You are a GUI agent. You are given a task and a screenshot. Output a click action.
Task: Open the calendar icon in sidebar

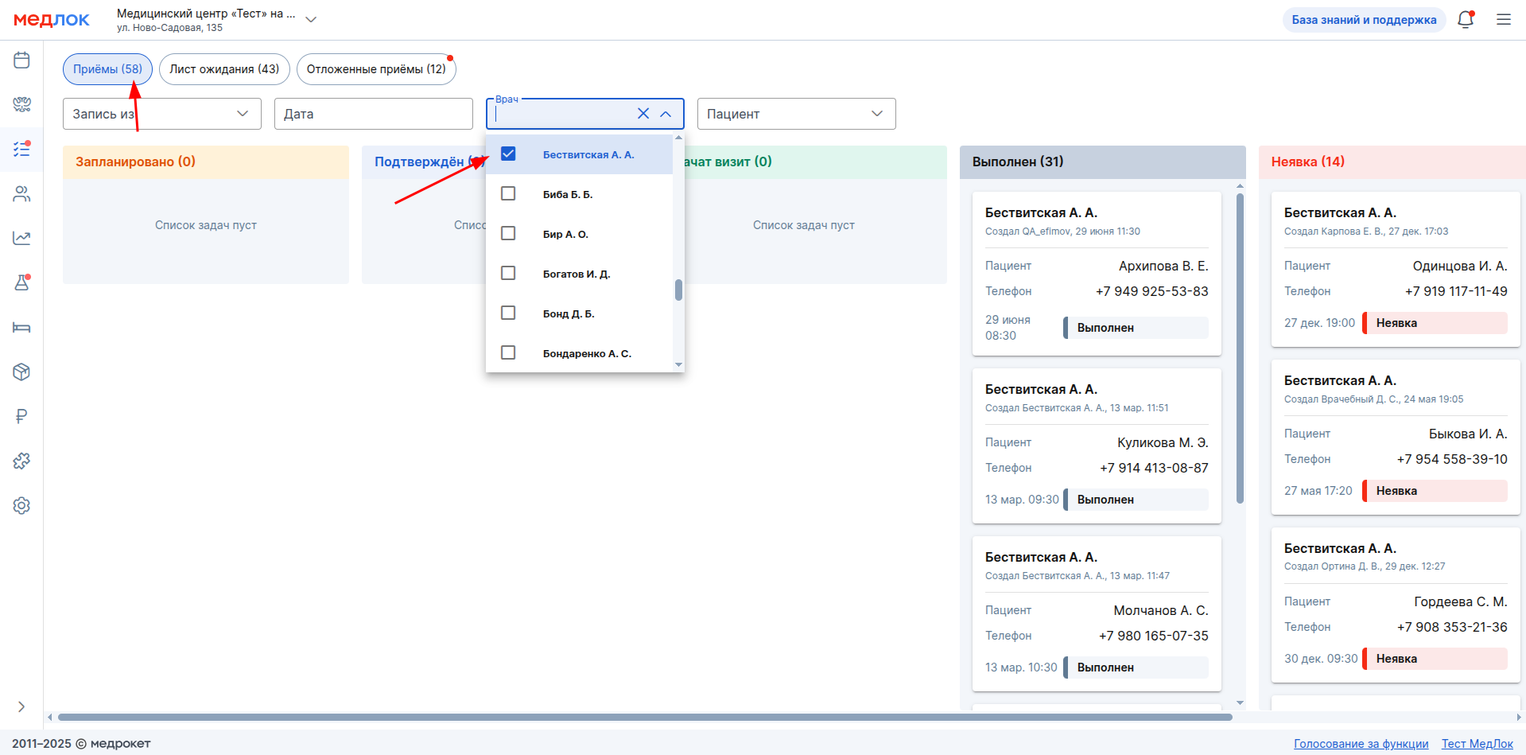(21, 60)
